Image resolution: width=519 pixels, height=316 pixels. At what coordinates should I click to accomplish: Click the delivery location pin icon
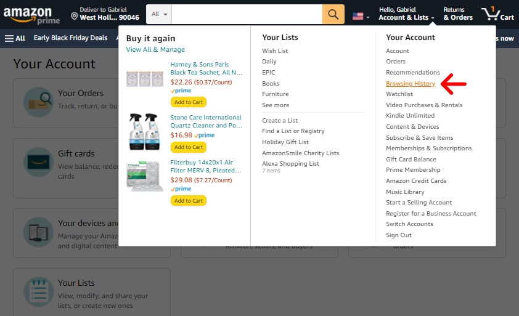[x=75, y=16]
